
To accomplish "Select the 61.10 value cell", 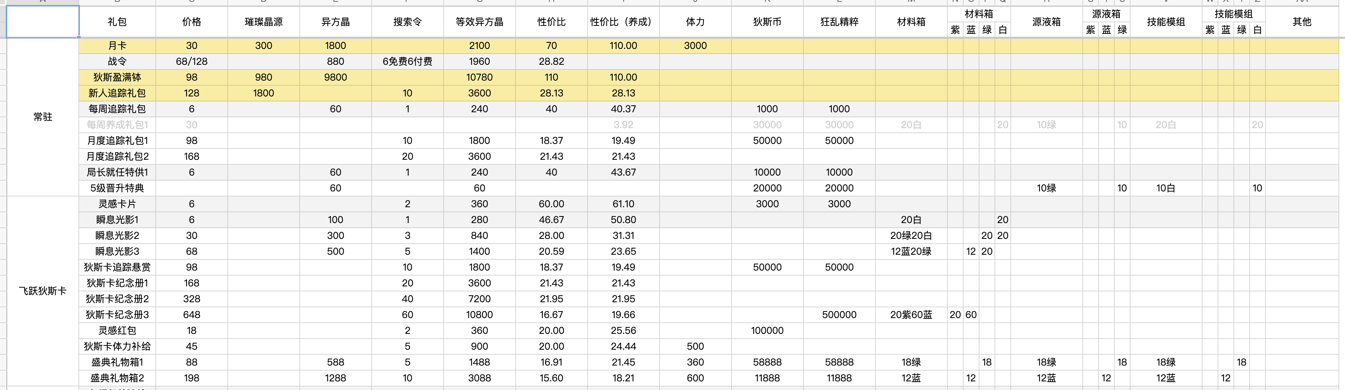I will point(624,204).
